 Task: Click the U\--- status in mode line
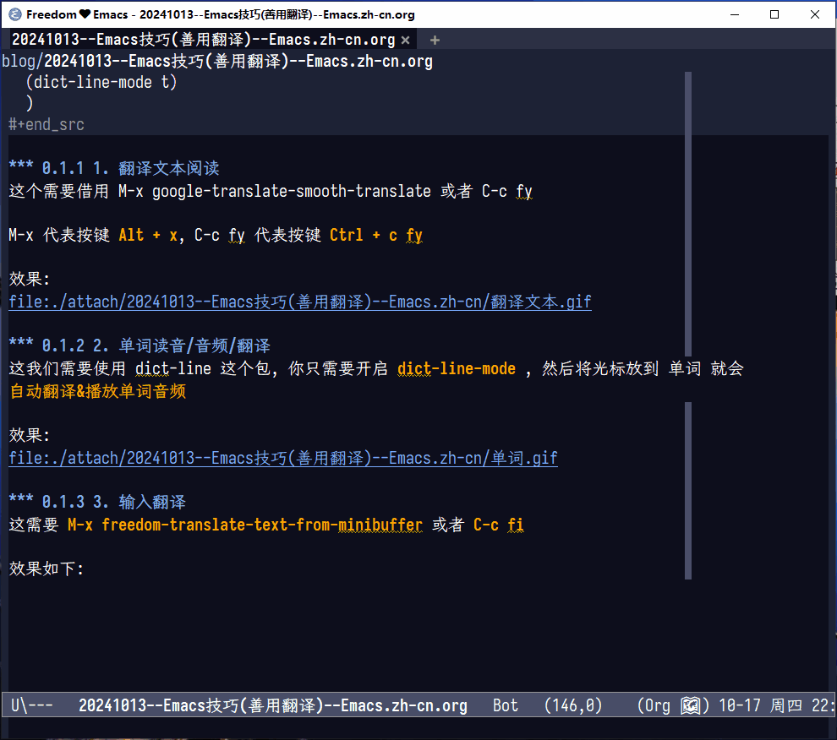(x=32, y=705)
